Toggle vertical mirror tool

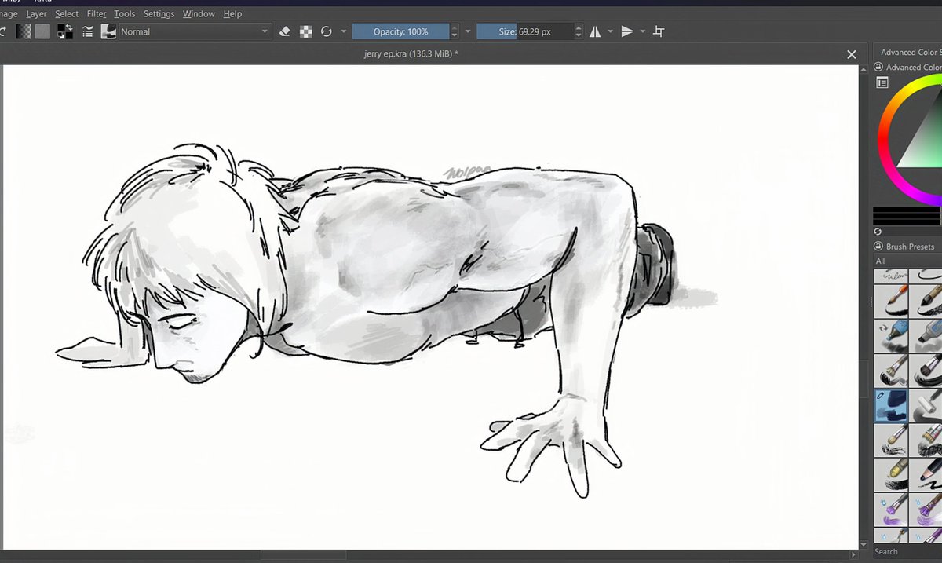[x=627, y=31]
